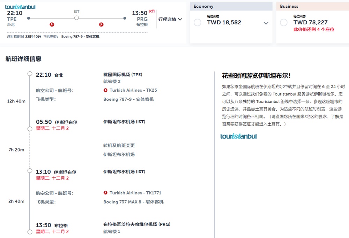
Task: Click the Turkish Airlines icon beside TK1771
Action: coord(105,193)
